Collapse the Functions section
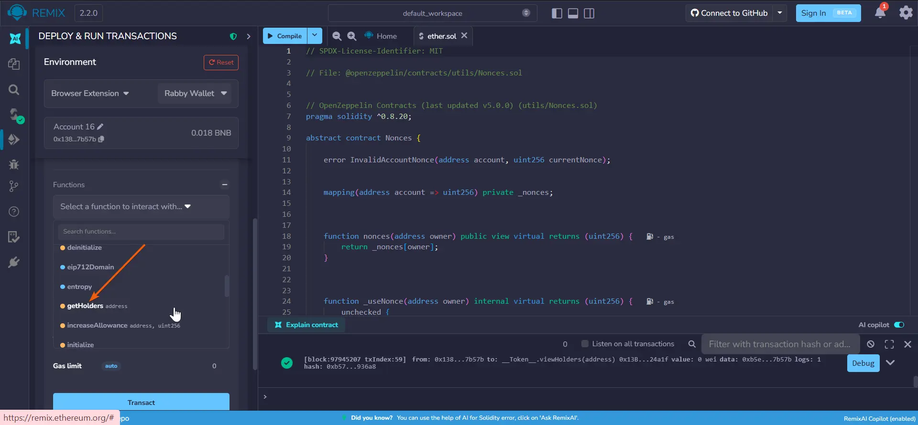Image resolution: width=918 pixels, height=425 pixels. coord(225,185)
